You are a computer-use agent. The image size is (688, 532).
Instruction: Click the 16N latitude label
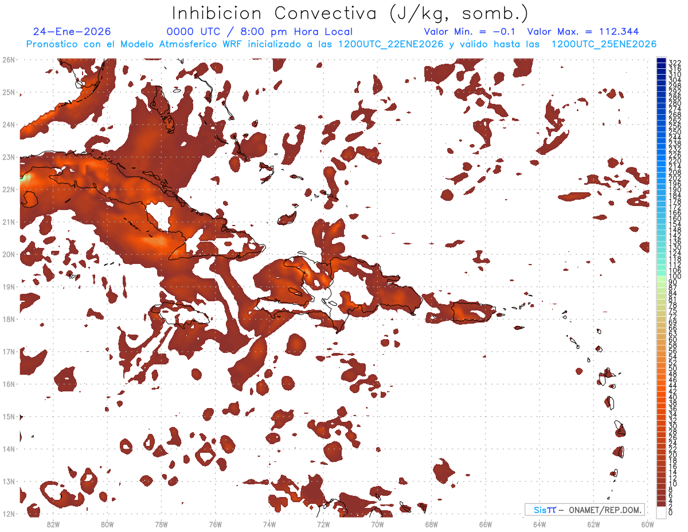coord(9,384)
